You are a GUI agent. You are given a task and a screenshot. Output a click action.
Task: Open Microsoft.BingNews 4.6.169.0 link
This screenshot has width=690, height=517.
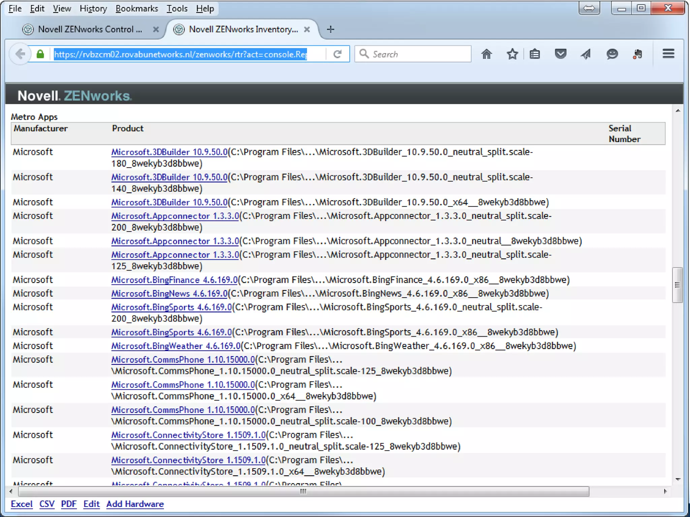tap(169, 294)
